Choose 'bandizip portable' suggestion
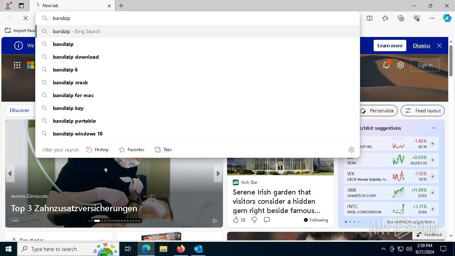The width and height of the screenshot is (455, 256). tap(198, 121)
